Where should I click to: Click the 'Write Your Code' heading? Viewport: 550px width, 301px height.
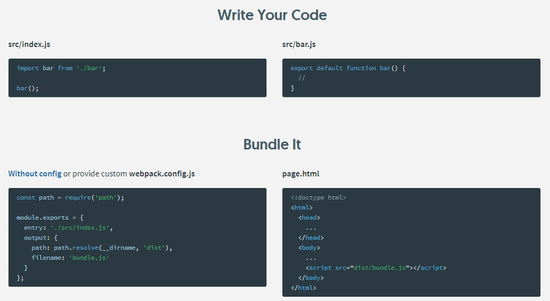(x=272, y=15)
